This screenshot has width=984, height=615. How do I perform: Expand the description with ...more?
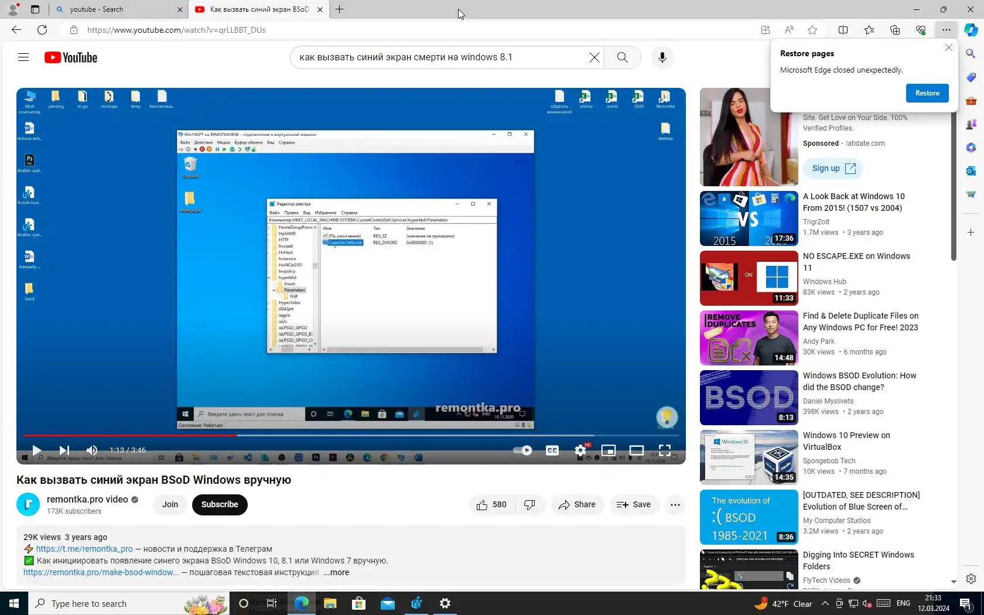tap(336, 573)
